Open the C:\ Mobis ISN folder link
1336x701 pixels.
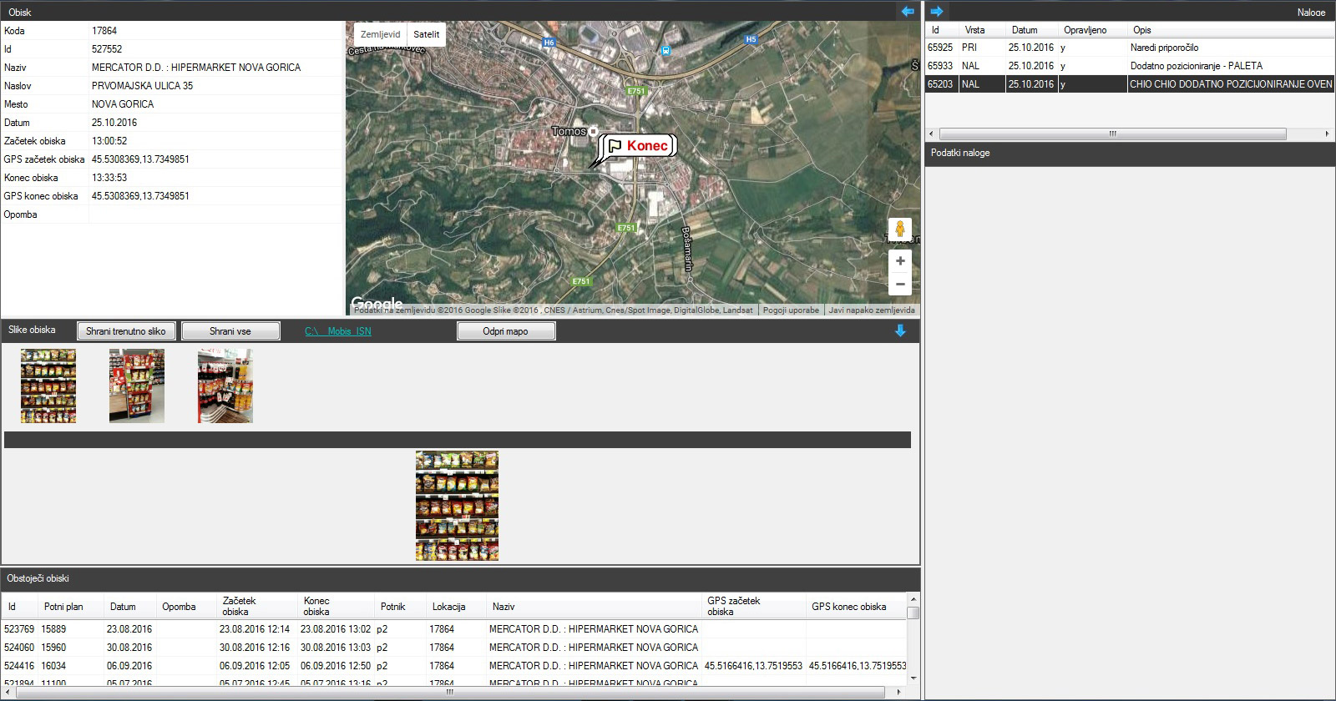click(x=338, y=331)
